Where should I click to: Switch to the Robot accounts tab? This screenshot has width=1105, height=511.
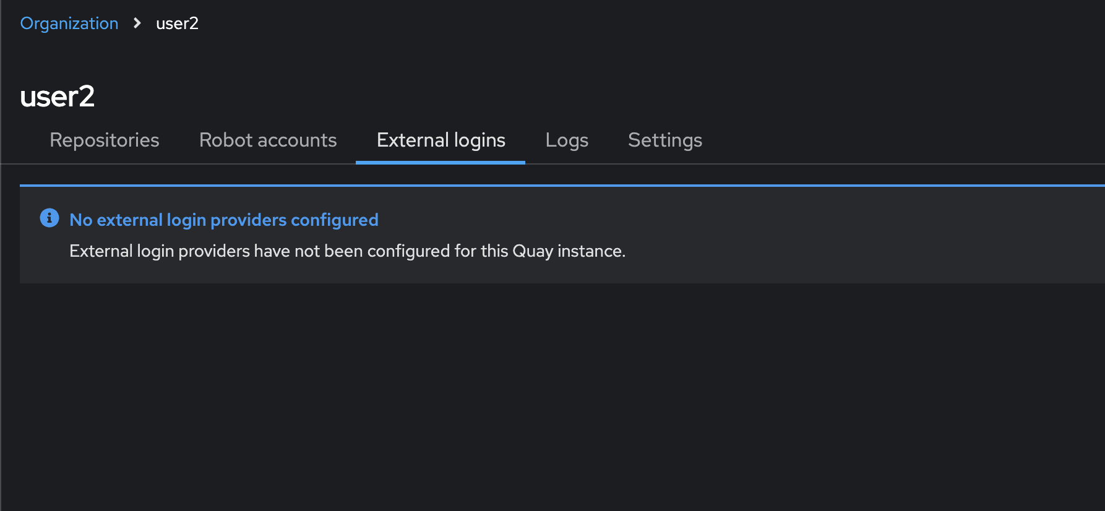268,140
